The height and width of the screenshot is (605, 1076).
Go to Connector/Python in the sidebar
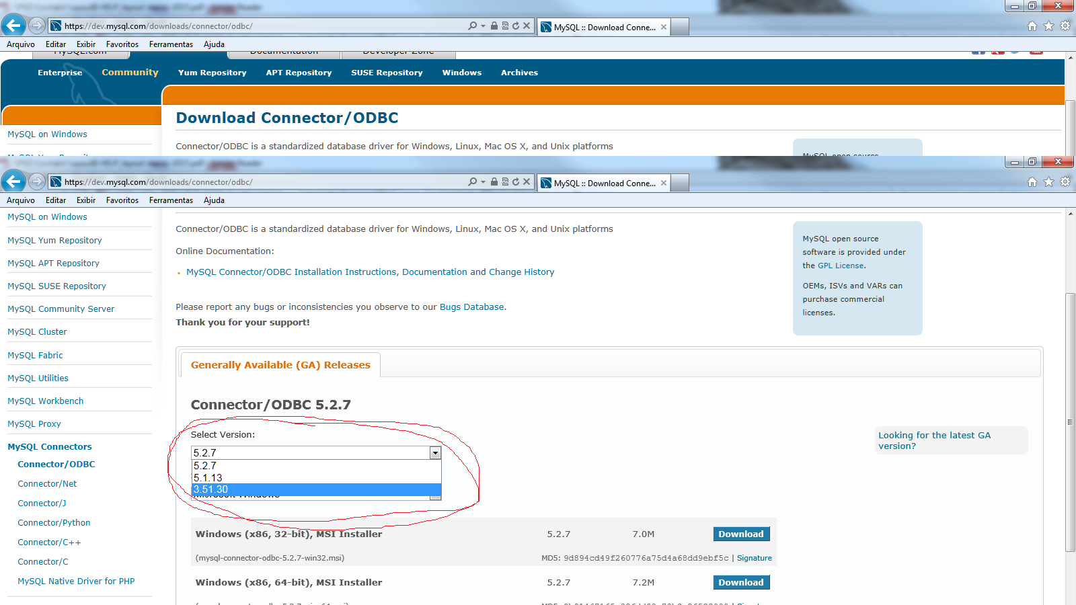tap(54, 522)
